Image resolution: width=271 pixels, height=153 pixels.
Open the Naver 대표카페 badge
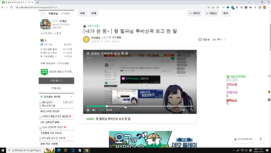(x=44, y=72)
